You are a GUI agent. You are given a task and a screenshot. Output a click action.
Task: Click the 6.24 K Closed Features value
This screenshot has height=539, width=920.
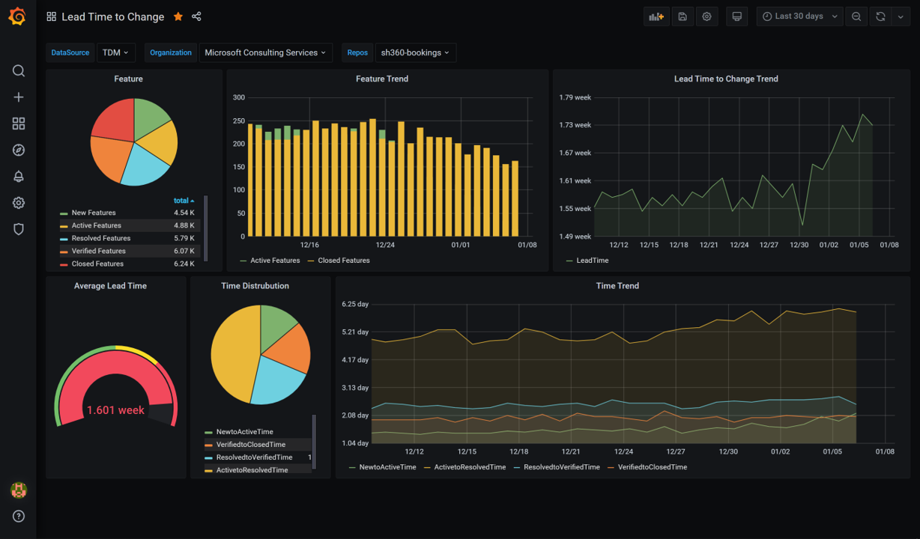(x=184, y=264)
